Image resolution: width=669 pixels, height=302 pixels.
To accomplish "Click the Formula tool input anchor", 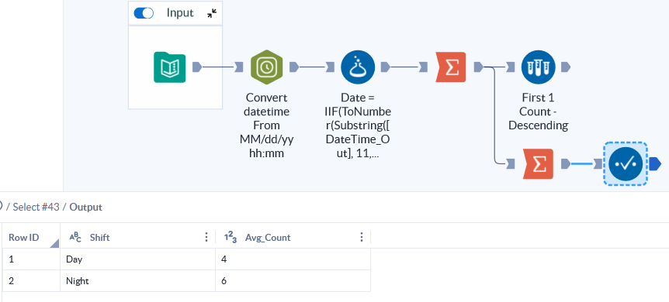I will point(330,67).
